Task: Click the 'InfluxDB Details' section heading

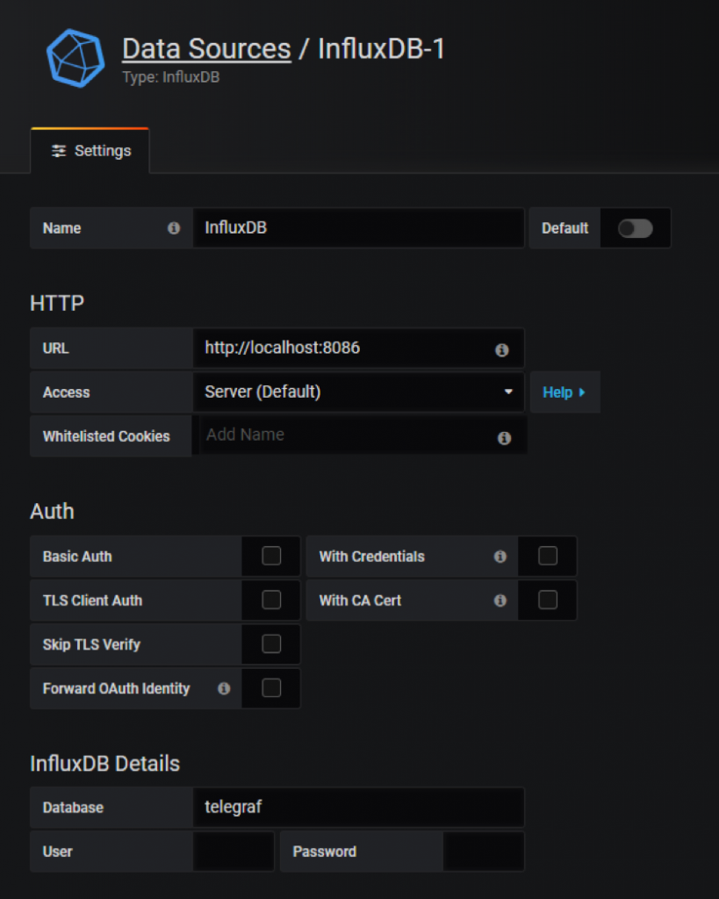Action: coord(105,764)
